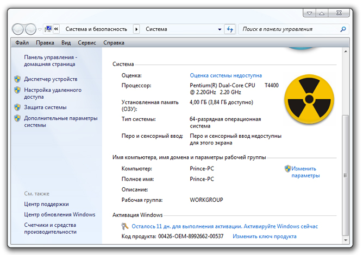Open the Файл menu

click(22, 42)
